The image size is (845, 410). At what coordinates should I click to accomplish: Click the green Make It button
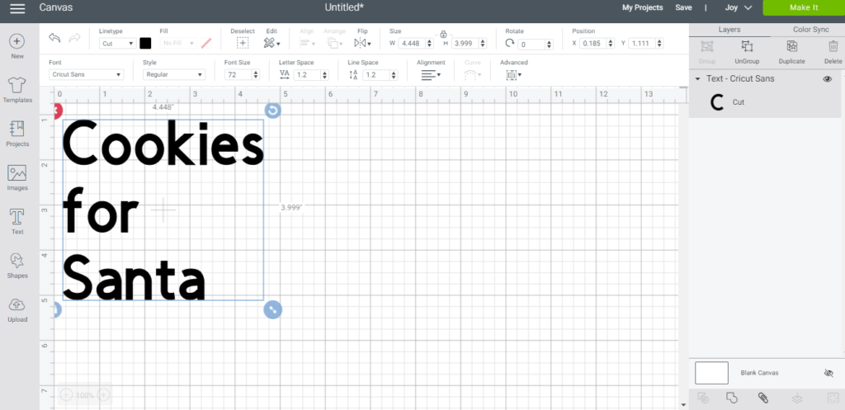[x=804, y=7]
